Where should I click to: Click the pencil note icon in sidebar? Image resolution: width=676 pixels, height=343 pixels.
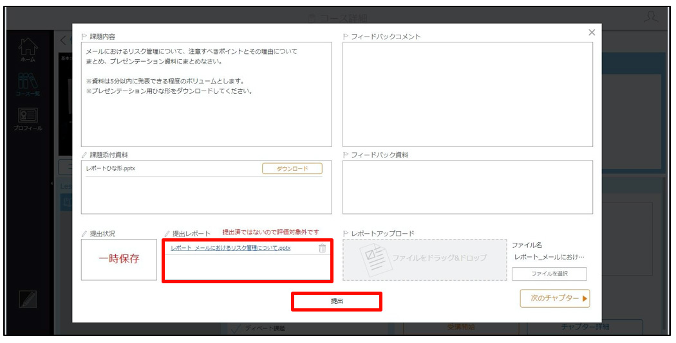28,299
